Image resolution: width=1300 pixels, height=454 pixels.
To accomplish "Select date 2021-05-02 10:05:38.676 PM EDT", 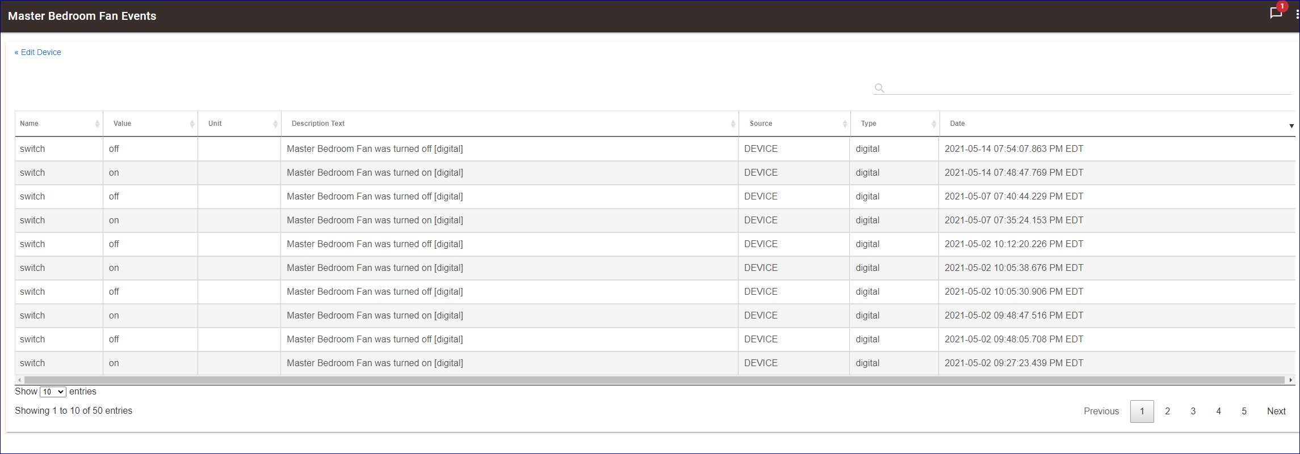I will (1014, 268).
